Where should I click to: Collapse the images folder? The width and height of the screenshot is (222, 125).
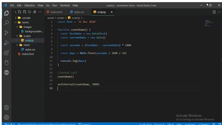click(17, 27)
